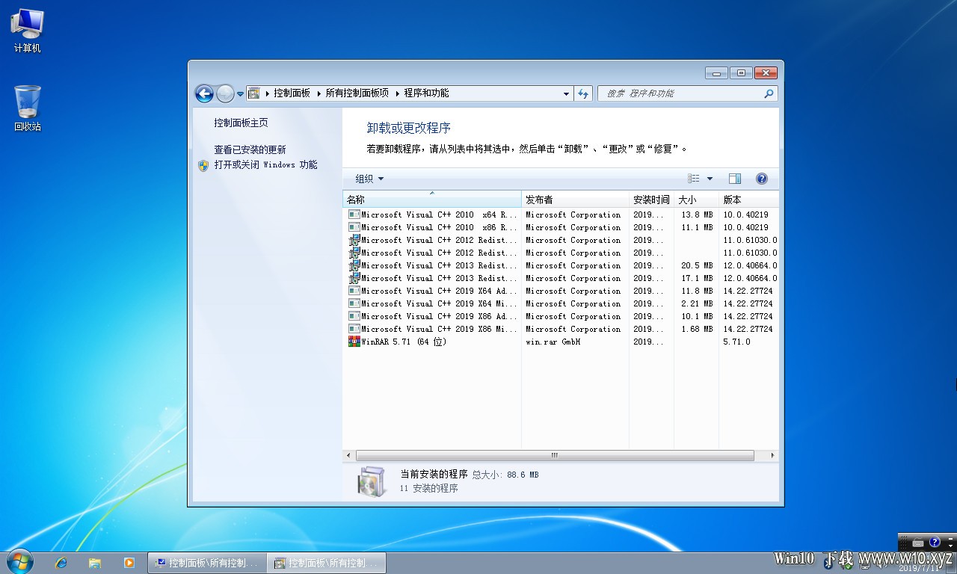957x574 pixels.
Task: Sort by the 安装时间 column header
Action: click(x=651, y=200)
